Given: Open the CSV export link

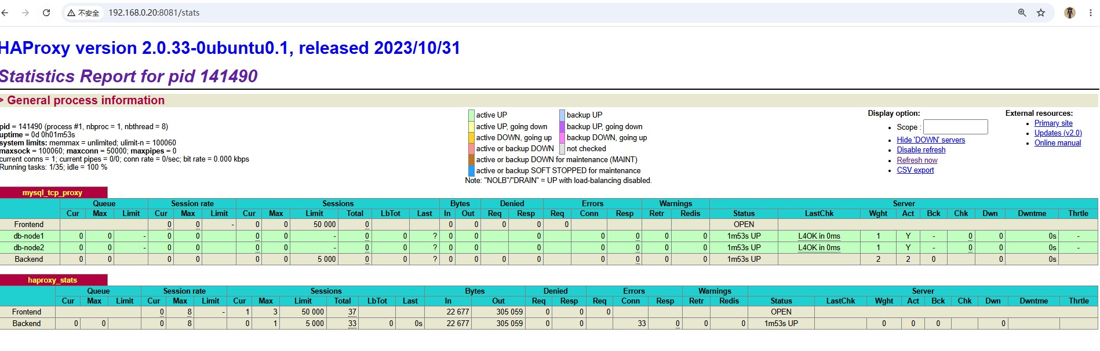Looking at the screenshot, I should pos(915,170).
